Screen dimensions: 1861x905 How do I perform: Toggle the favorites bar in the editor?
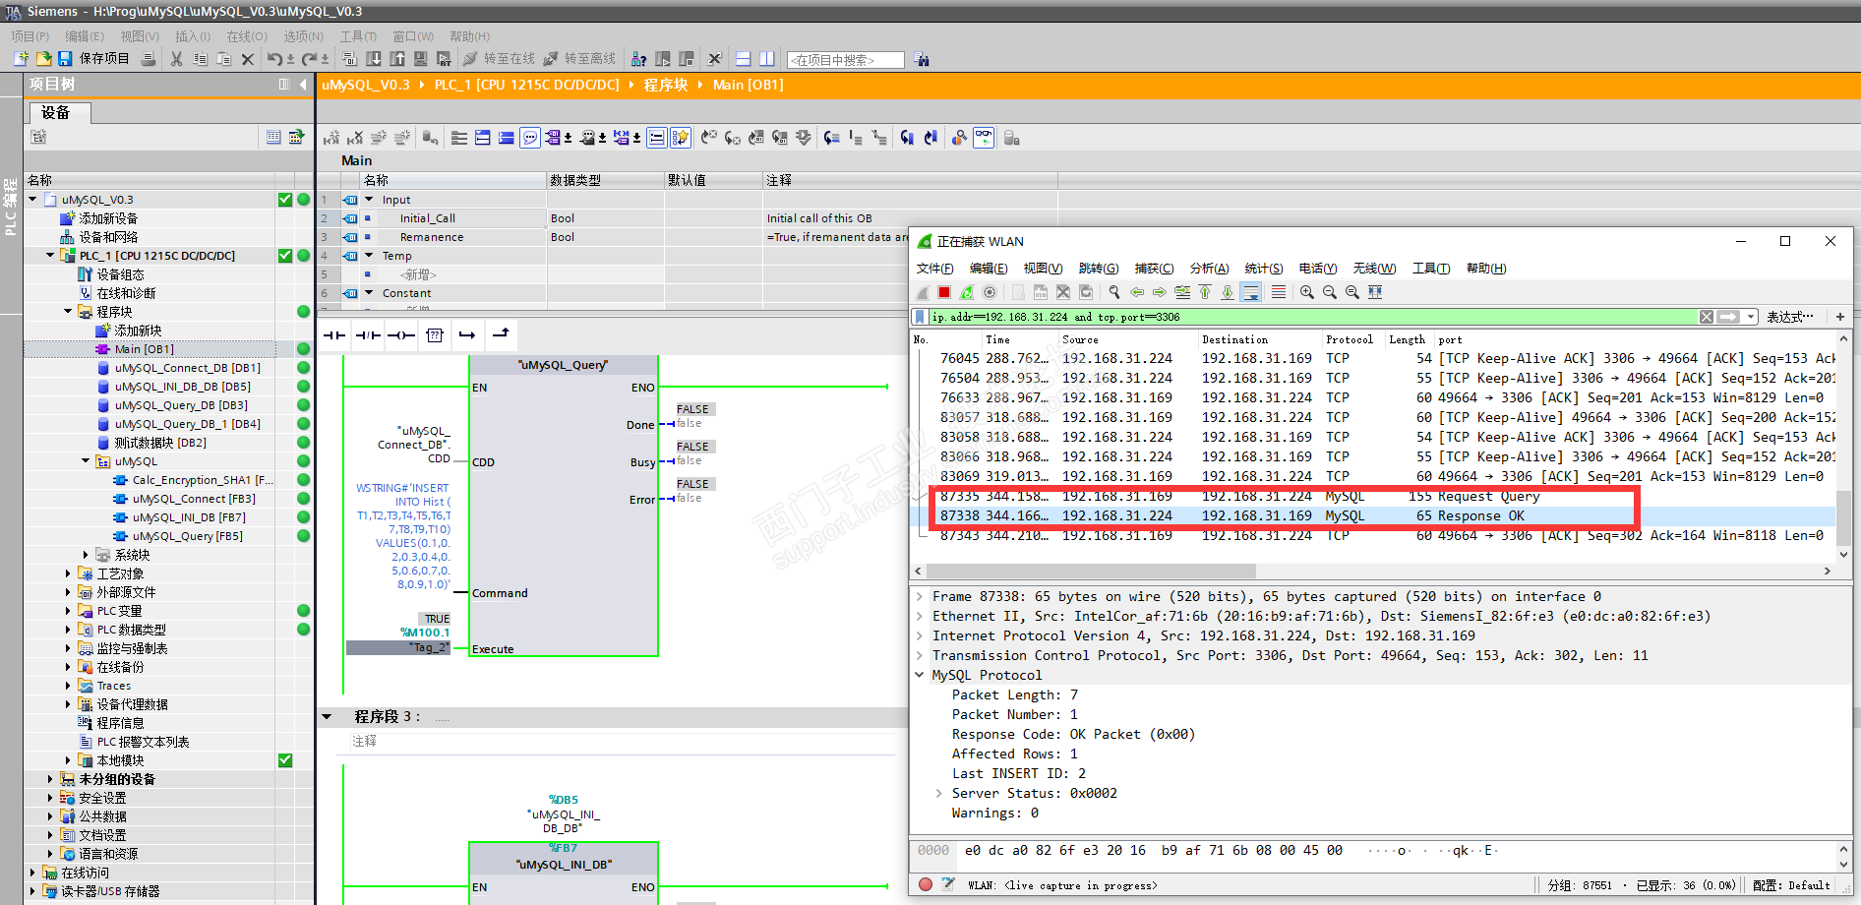point(681,138)
